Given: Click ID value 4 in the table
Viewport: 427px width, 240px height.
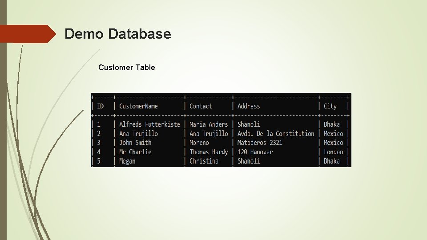Looking at the screenshot, I should [x=99, y=152].
